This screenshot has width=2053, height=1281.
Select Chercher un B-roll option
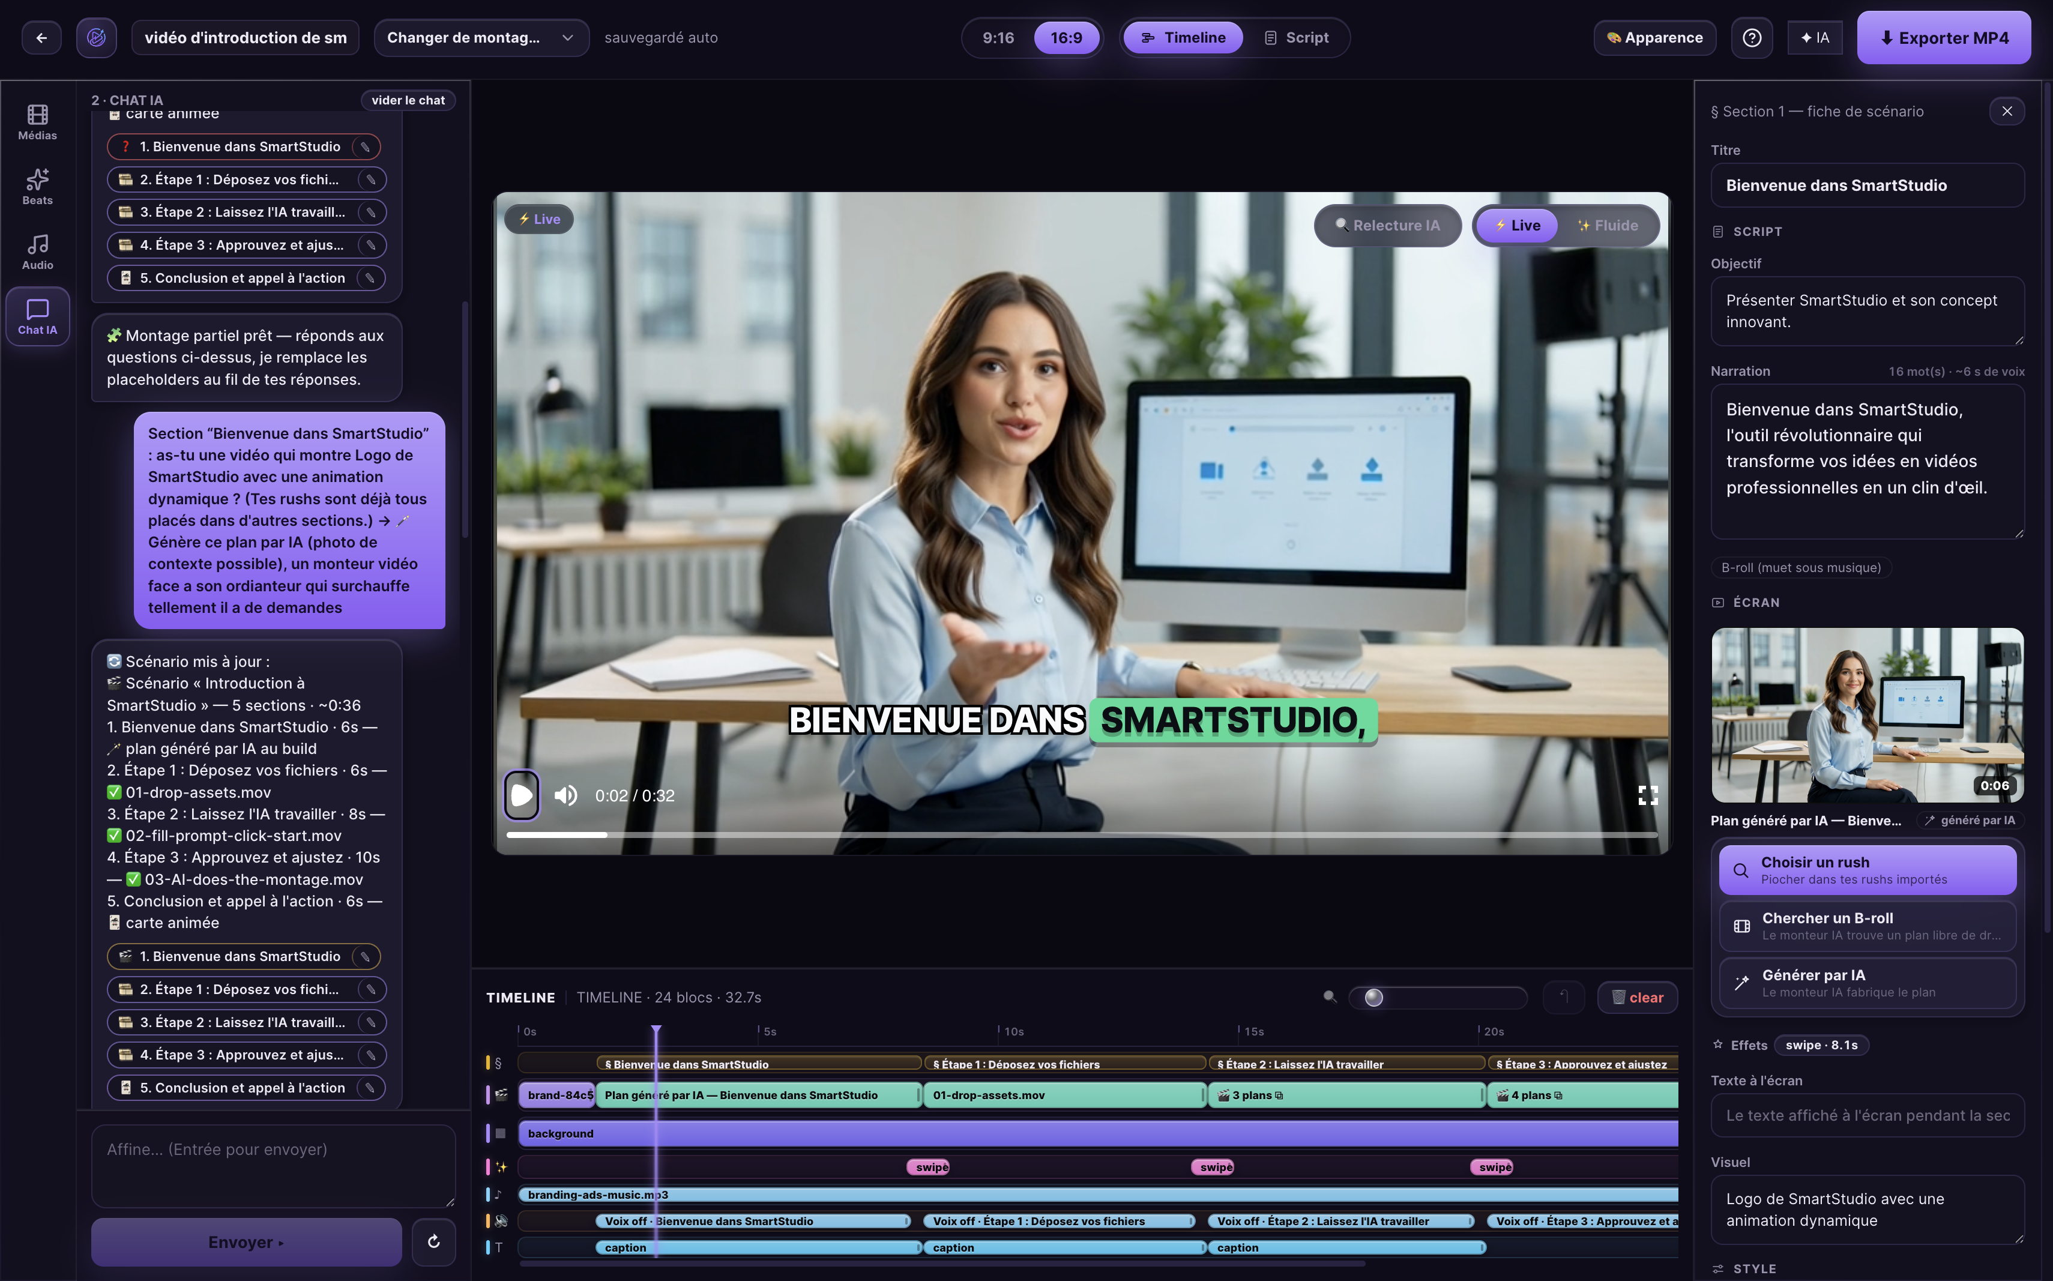pyautogui.click(x=1868, y=926)
